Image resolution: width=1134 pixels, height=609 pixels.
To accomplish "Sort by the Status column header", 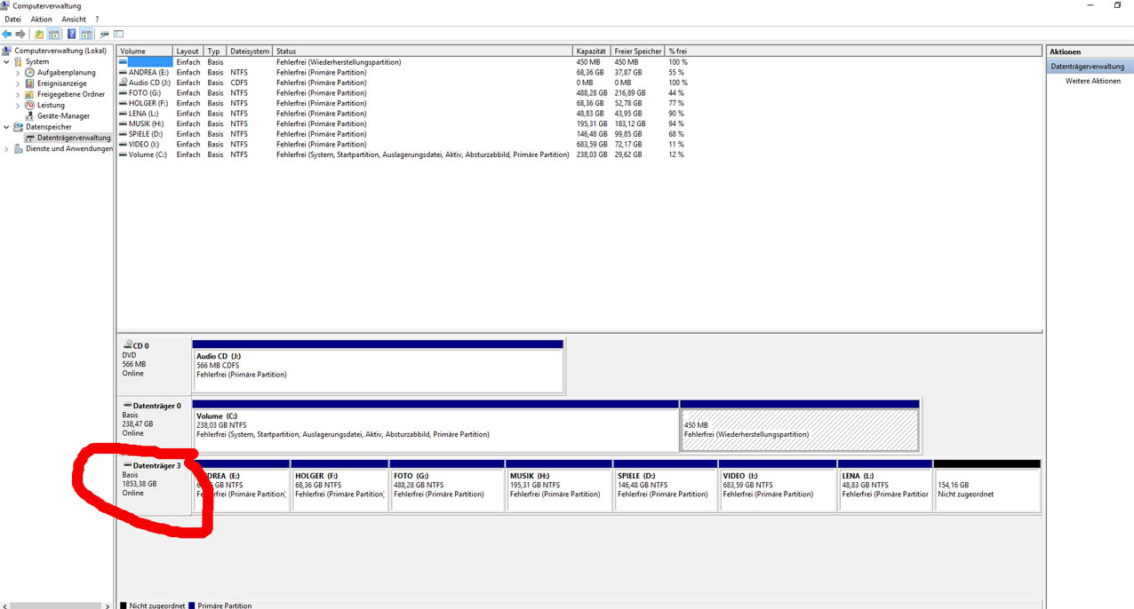I will tap(423, 51).
